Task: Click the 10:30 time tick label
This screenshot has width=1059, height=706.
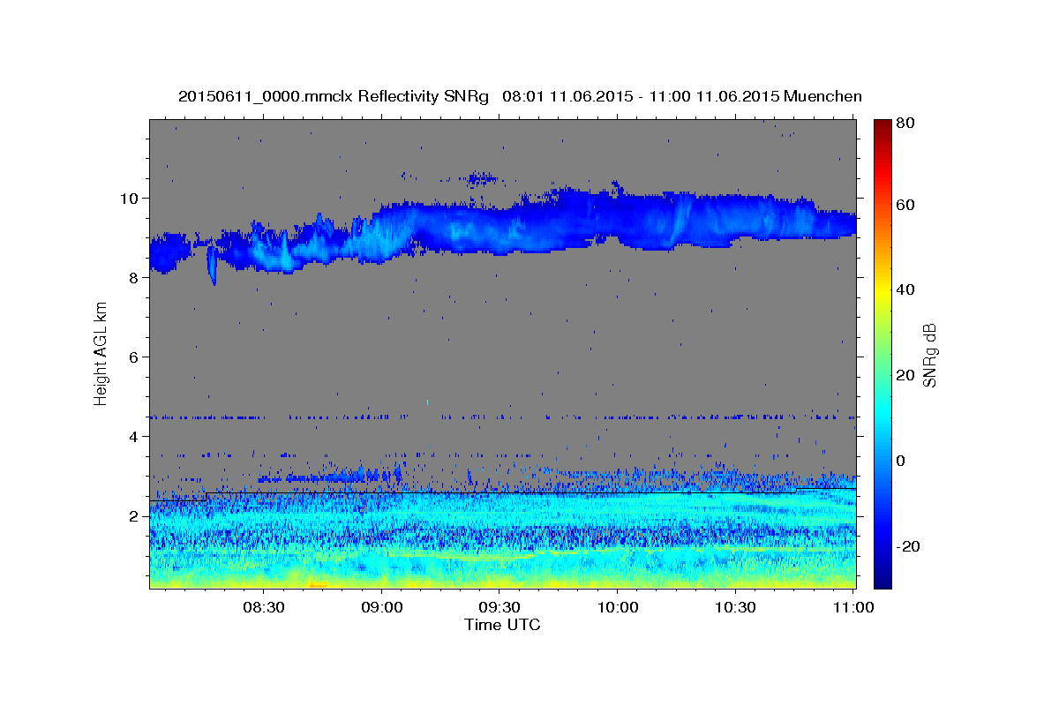Action: (x=734, y=607)
